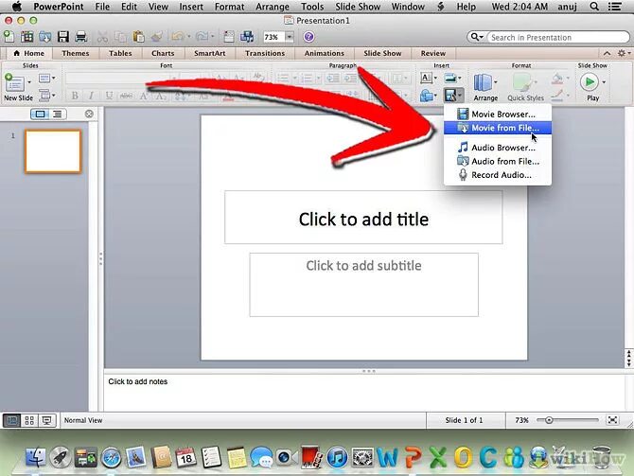Click Insert Shape icon in ribbon

pyautogui.click(x=426, y=96)
